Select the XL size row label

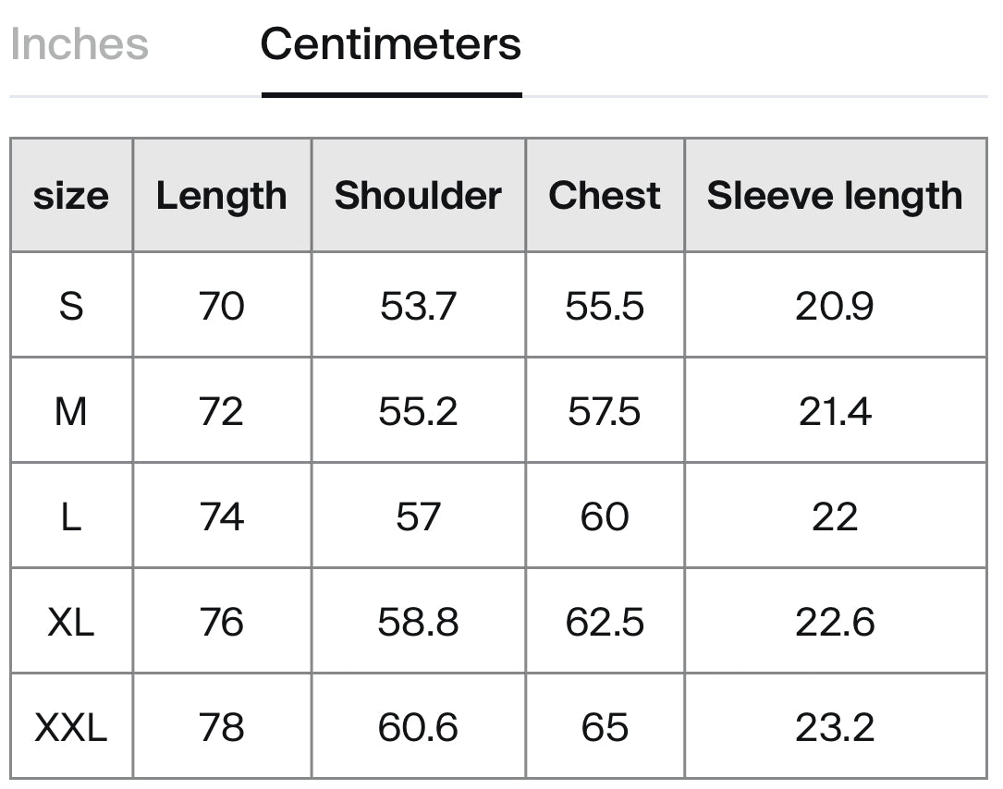click(x=71, y=622)
